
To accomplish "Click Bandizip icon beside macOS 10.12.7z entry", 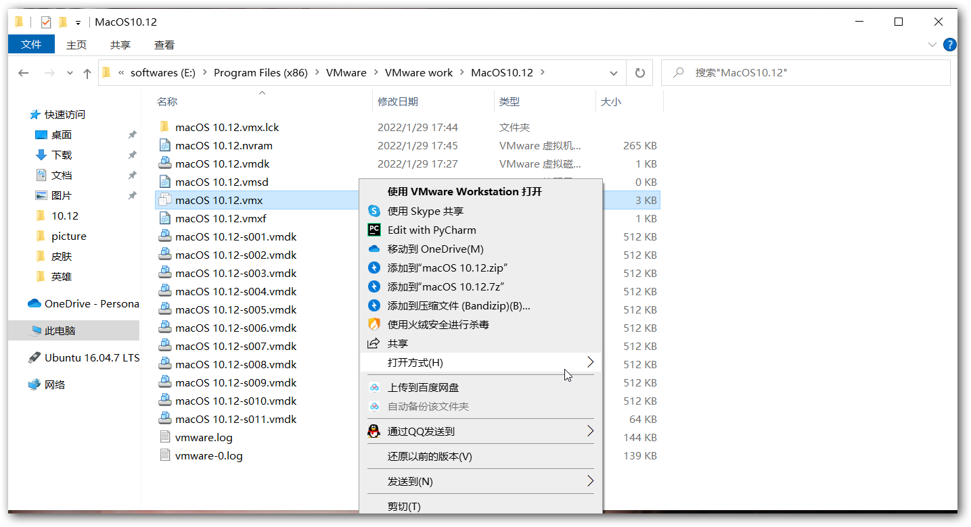I will pyautogui.click(x=374, y=286).
